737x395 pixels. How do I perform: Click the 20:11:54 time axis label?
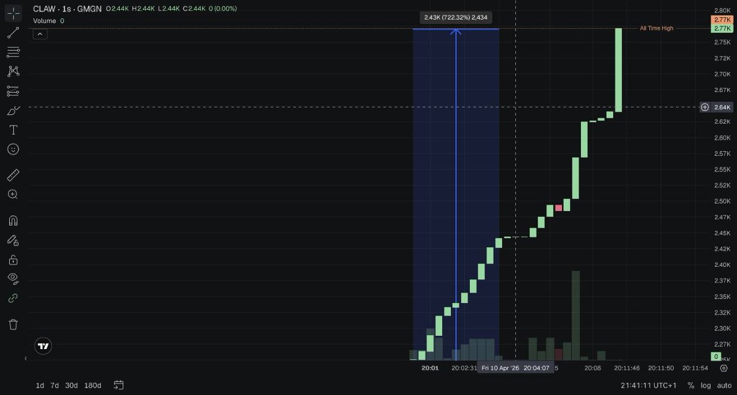point(695,368)
